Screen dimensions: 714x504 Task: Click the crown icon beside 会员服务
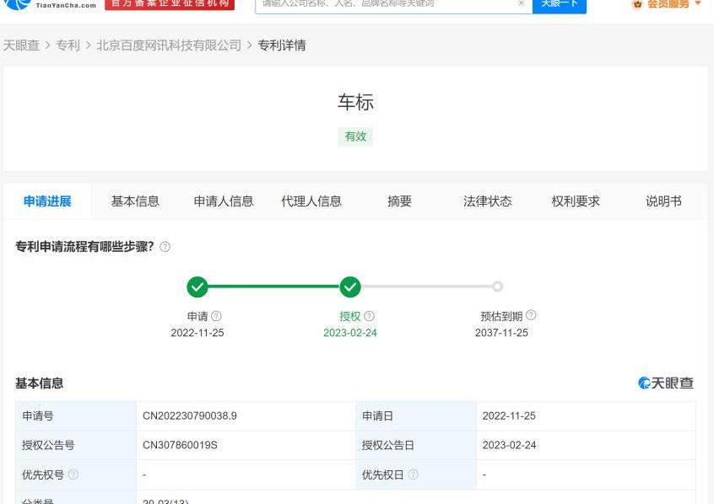coord(637,4)
